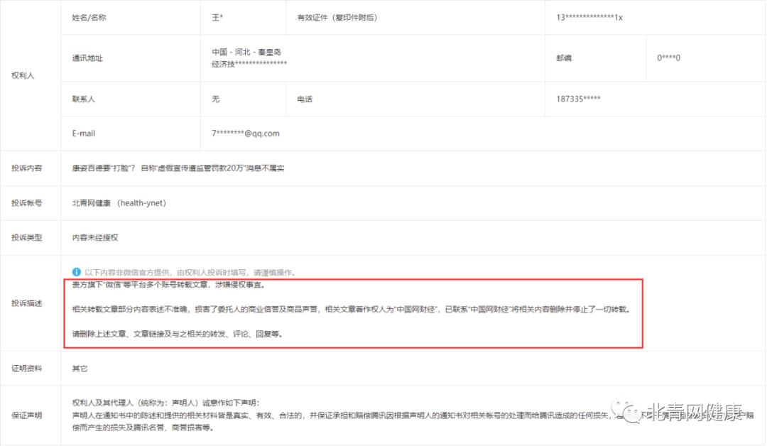
Task: Select the complaint title about 康姿百德 打脸
Action: [178, 168]
